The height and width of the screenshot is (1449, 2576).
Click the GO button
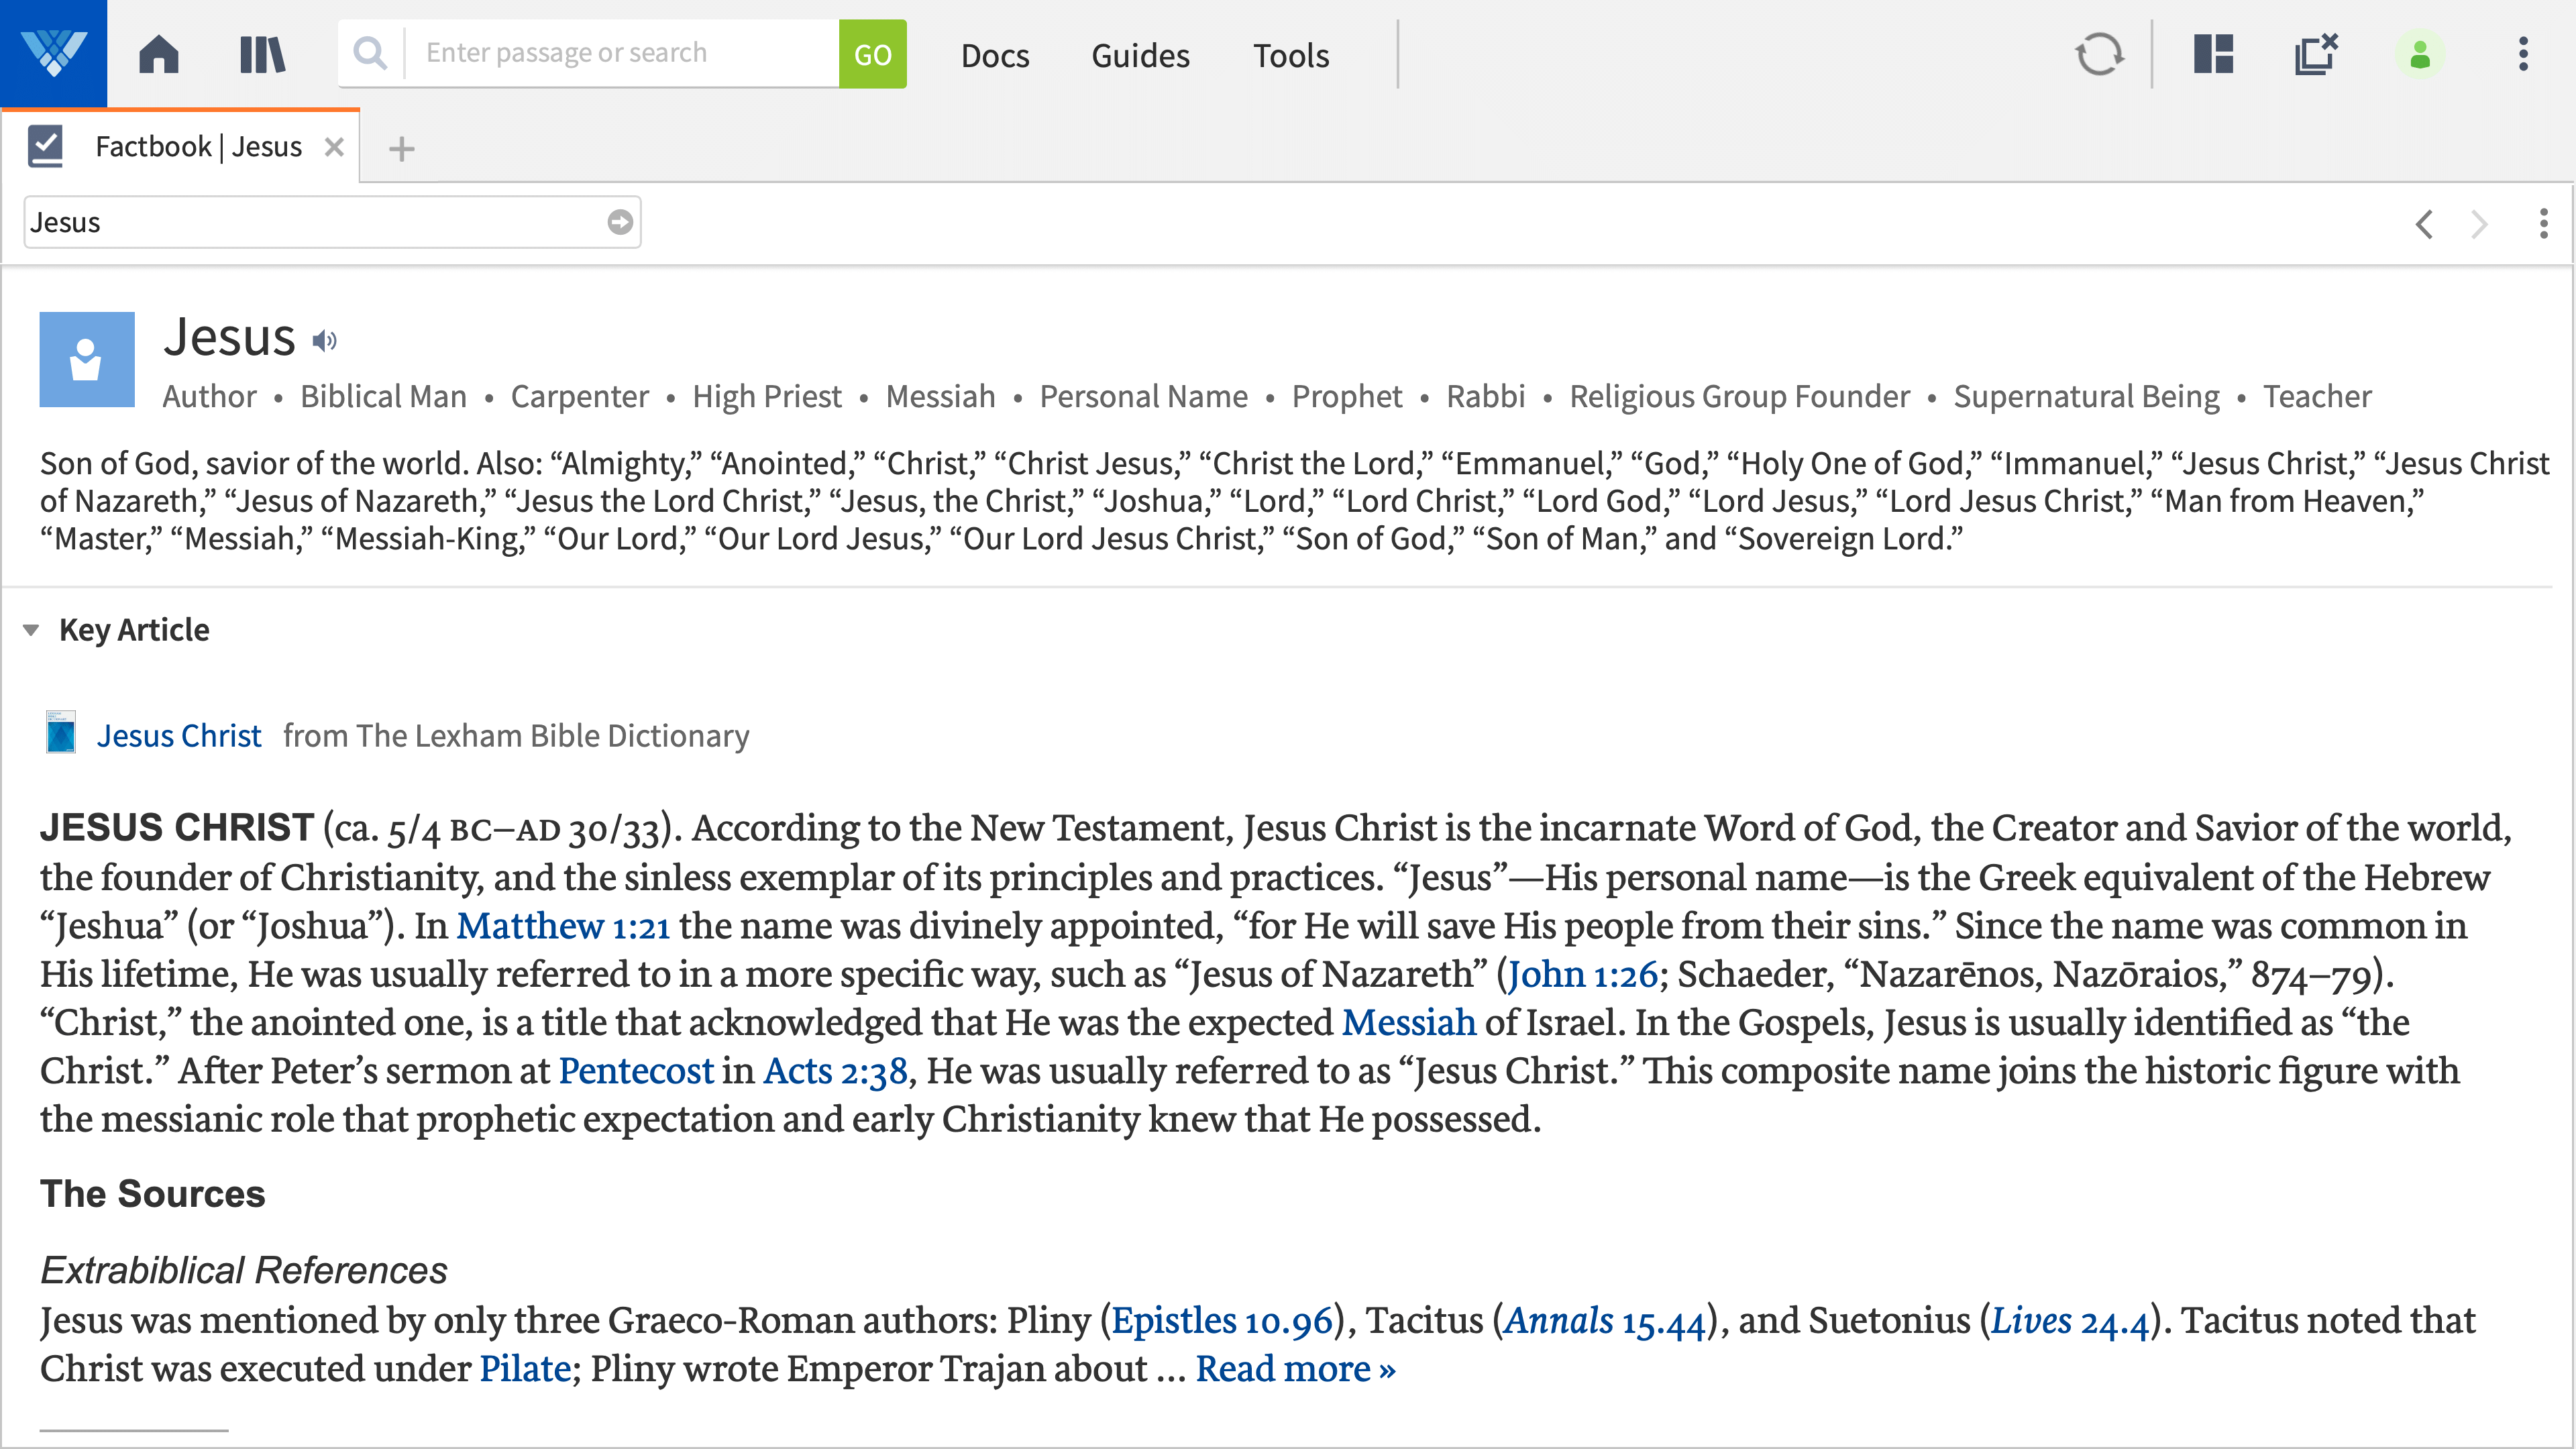873,54
